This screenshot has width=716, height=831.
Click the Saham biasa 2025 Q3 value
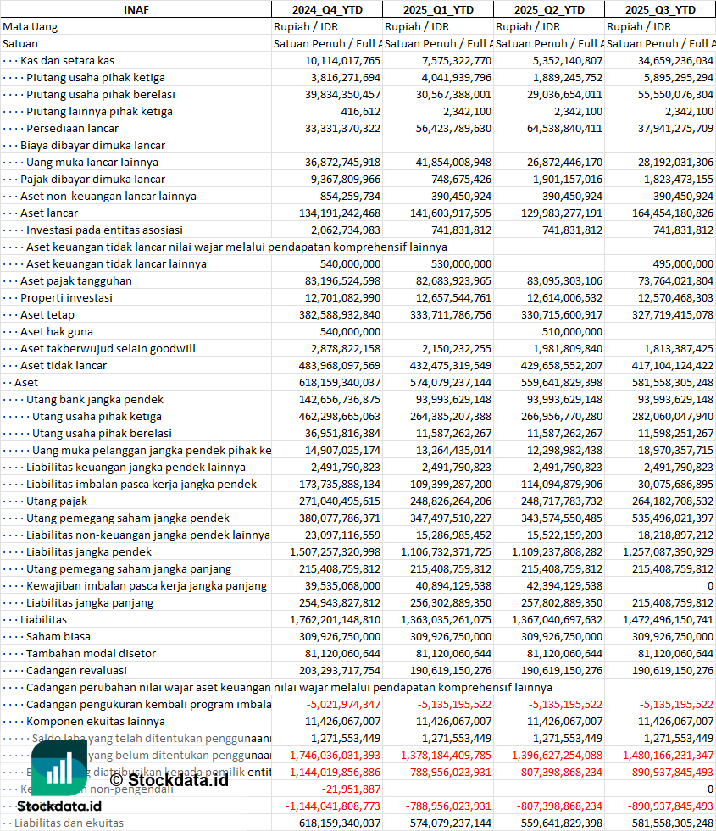pyautogui.click(x=673, y=637)
